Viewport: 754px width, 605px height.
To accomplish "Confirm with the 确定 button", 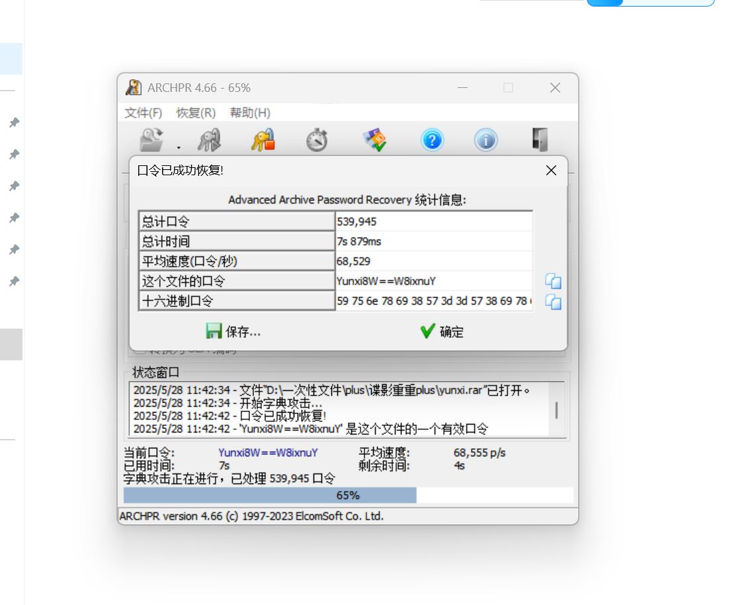I will [x=442, y=331].
